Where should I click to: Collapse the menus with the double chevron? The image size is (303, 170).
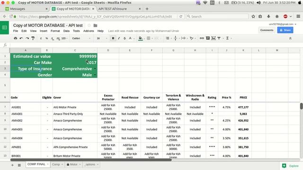(x=290, y=39)
